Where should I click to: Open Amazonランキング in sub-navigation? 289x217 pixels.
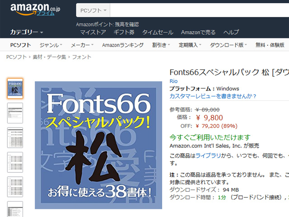pyautogui.click(x=123, y=45)
